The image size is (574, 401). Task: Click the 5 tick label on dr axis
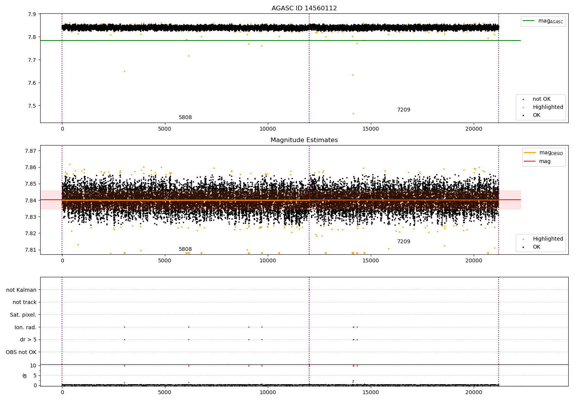(35, 376)
